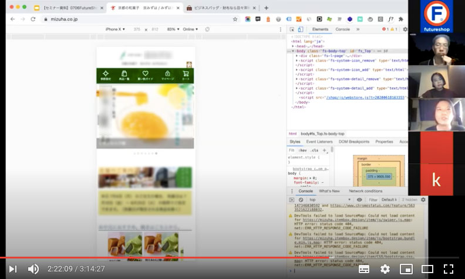Select the drawer Console tab
The image size is (465, 279).
coord(306,191)
